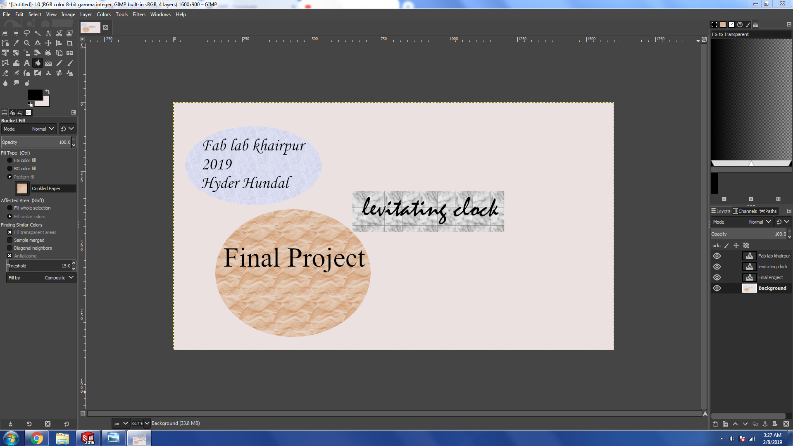Anchor the floating layer
The height and width of the screenshot is (446, 793).
click(x=765, y=424)
